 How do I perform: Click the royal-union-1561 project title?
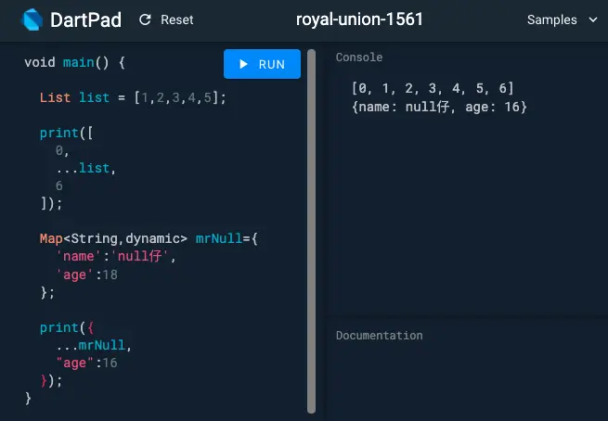coord(359,19)
